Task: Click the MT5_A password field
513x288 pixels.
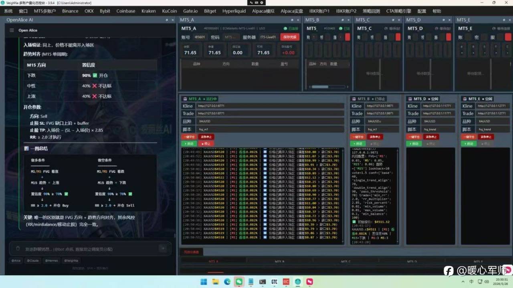Action: [230, 37]
